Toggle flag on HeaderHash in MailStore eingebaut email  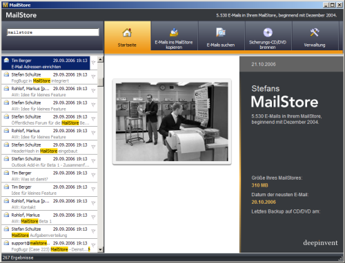(93, 147)
